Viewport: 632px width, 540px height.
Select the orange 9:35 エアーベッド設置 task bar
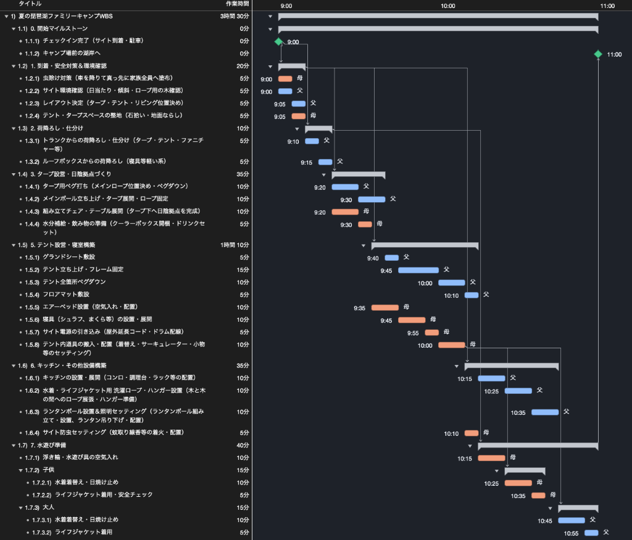[x=385, y=308]
